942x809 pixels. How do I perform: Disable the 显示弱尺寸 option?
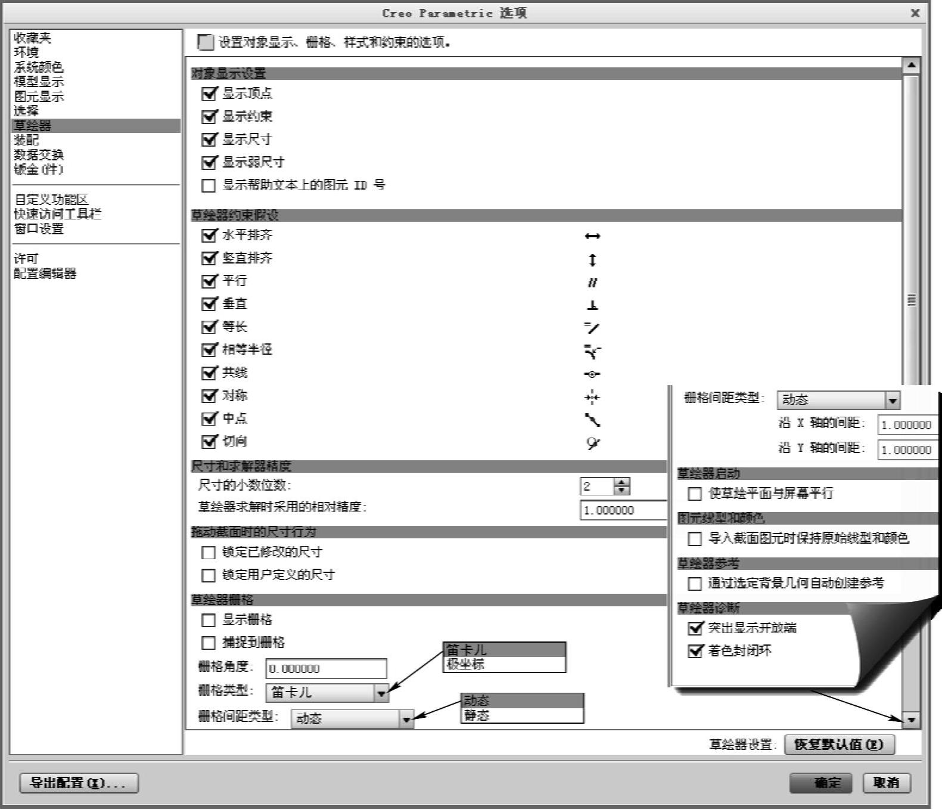click(209, 162)
